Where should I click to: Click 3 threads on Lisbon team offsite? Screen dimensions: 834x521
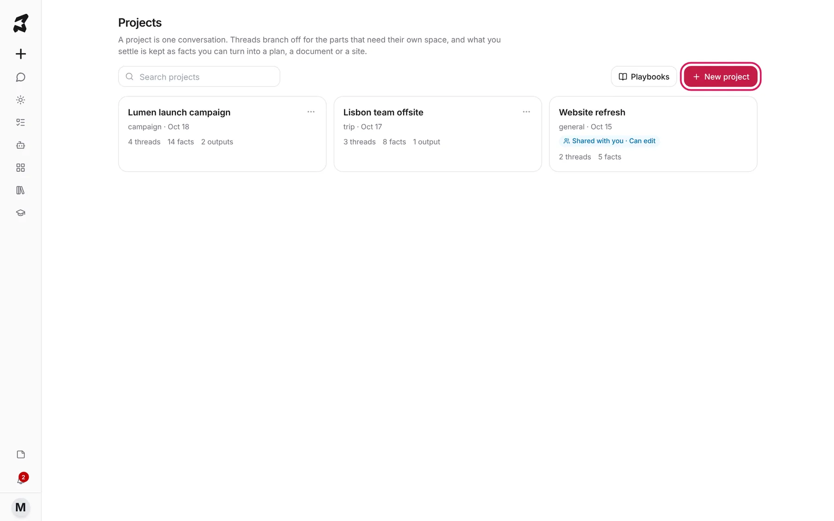point(360,142)
